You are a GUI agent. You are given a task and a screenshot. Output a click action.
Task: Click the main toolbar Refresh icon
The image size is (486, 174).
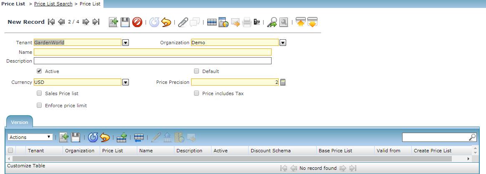pos(154,22)
